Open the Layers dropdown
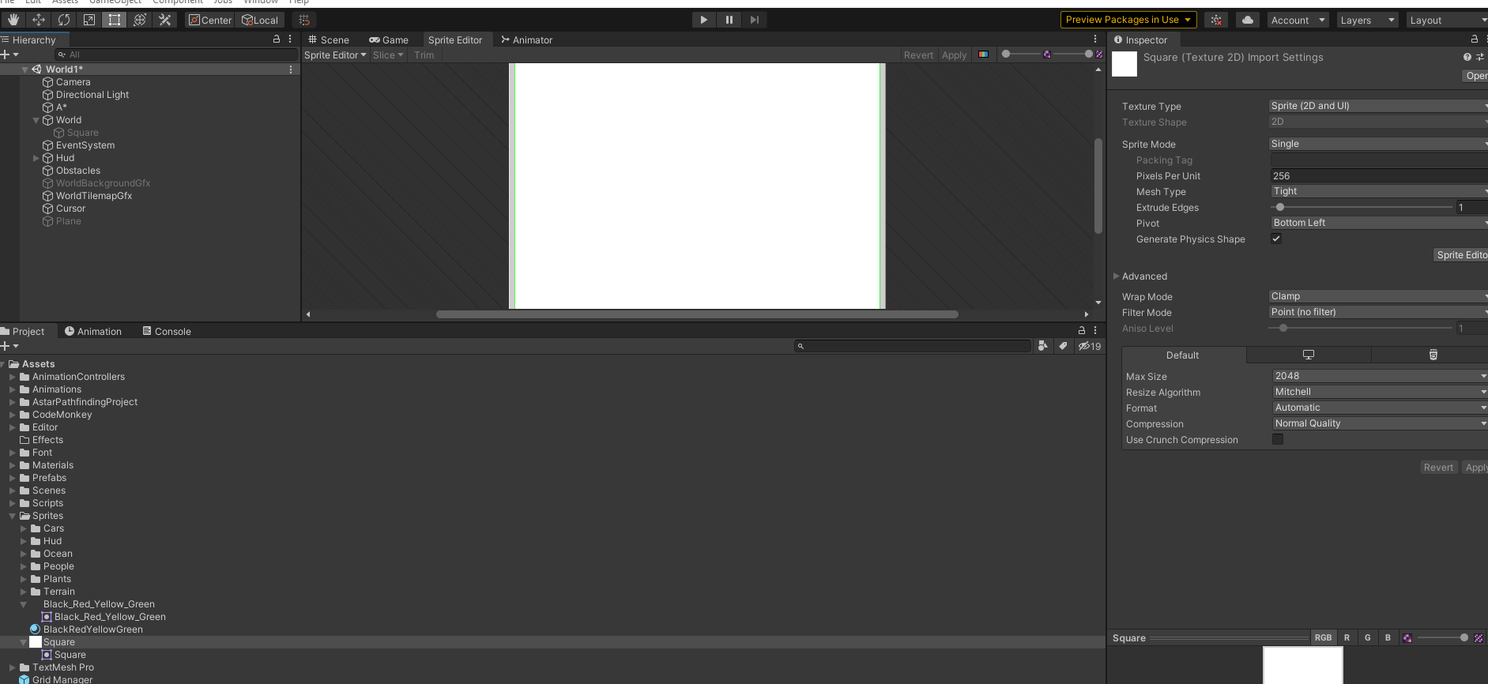This screenshot has height=684, width=1488. coord(1367,20)
